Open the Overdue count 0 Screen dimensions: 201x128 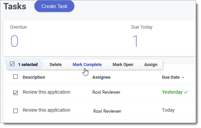(x=14, y=41)
